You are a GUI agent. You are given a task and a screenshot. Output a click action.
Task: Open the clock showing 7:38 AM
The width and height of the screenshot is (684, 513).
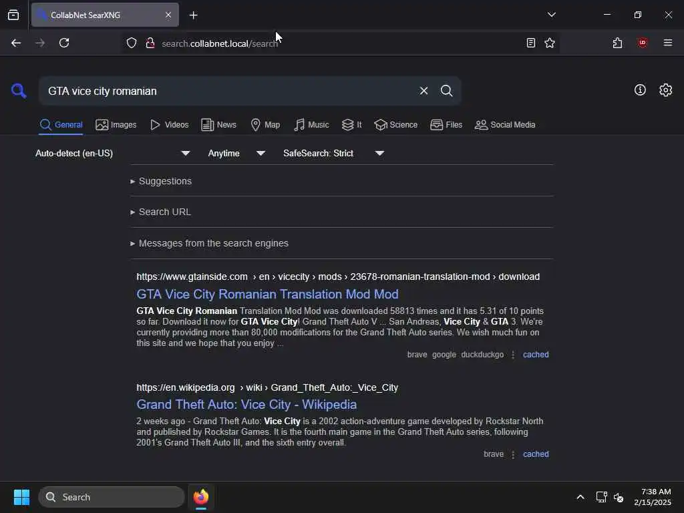(x=653, y=497)
